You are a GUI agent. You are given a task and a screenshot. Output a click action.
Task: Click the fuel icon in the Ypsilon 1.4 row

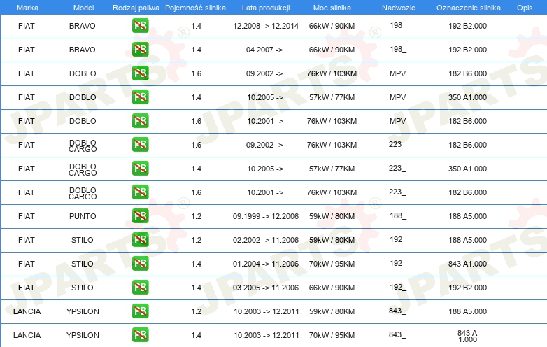[x=140, y=334]
